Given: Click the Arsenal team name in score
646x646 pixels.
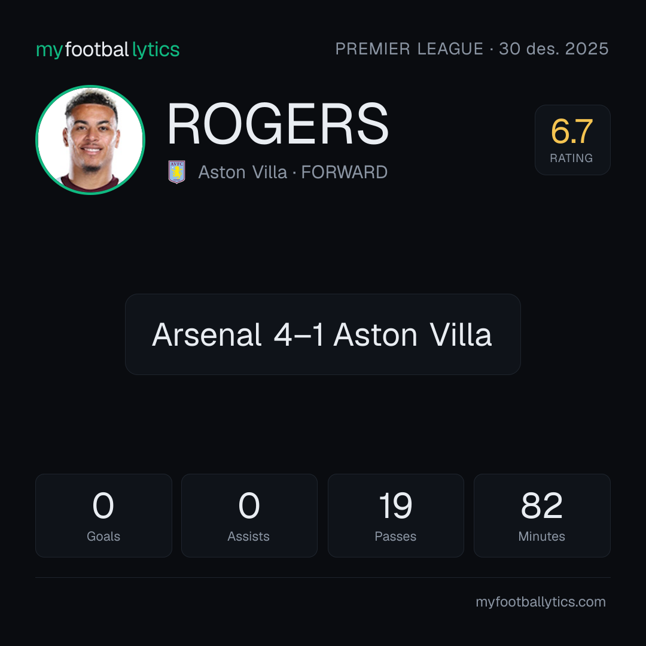Looking at the screenshot, I should coord(207,334).
